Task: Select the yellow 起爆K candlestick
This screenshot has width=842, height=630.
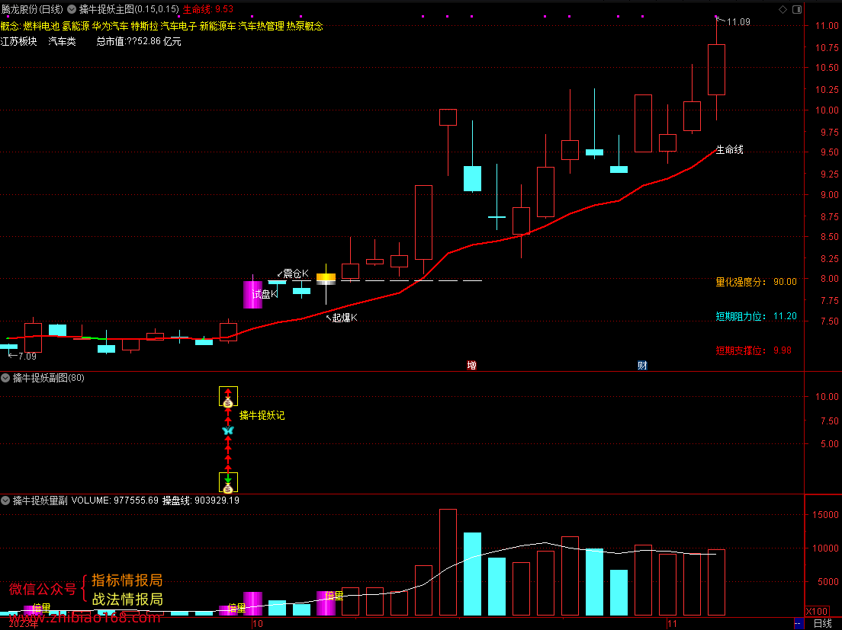Action: coord(326,279)
